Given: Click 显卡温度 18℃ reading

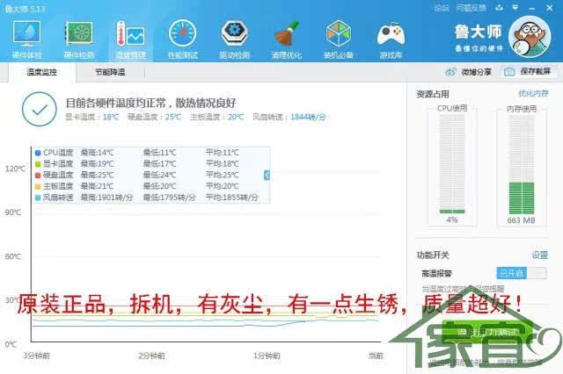Looking at the screenshot, I should pos(91,117).
